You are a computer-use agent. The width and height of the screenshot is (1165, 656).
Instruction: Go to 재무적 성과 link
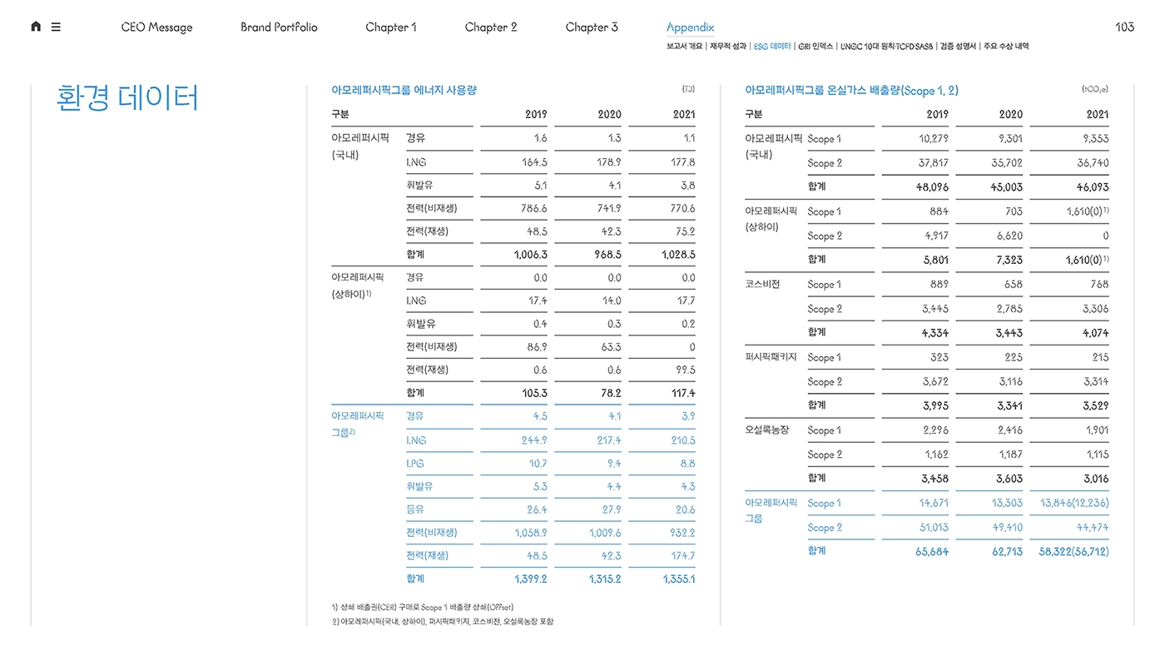click(x=728, y=47)
